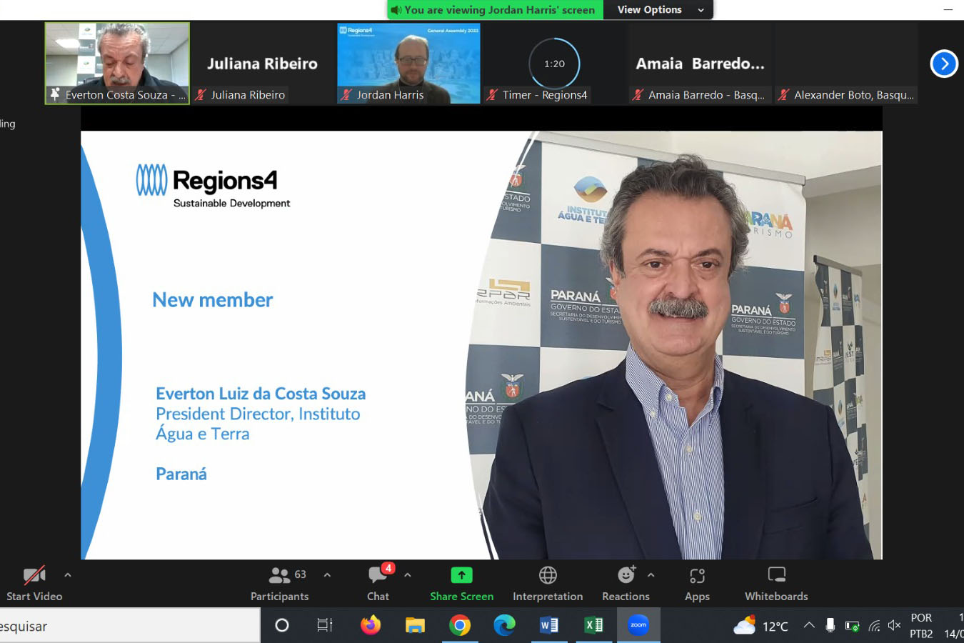964x643 pixels.
Task: Click the microphone tray icon
Action: 830,626
